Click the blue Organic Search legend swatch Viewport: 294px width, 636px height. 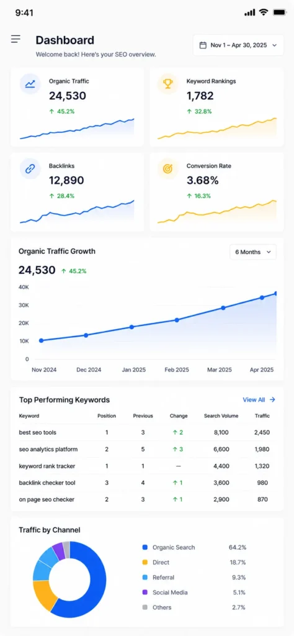coord(145,548)
